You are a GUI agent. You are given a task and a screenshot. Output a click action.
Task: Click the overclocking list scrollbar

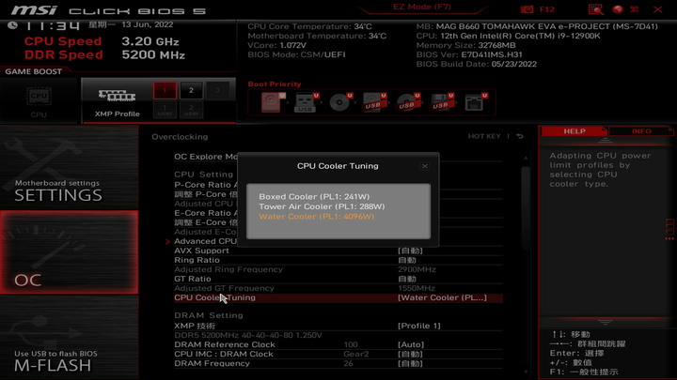[x=526, y=206]
